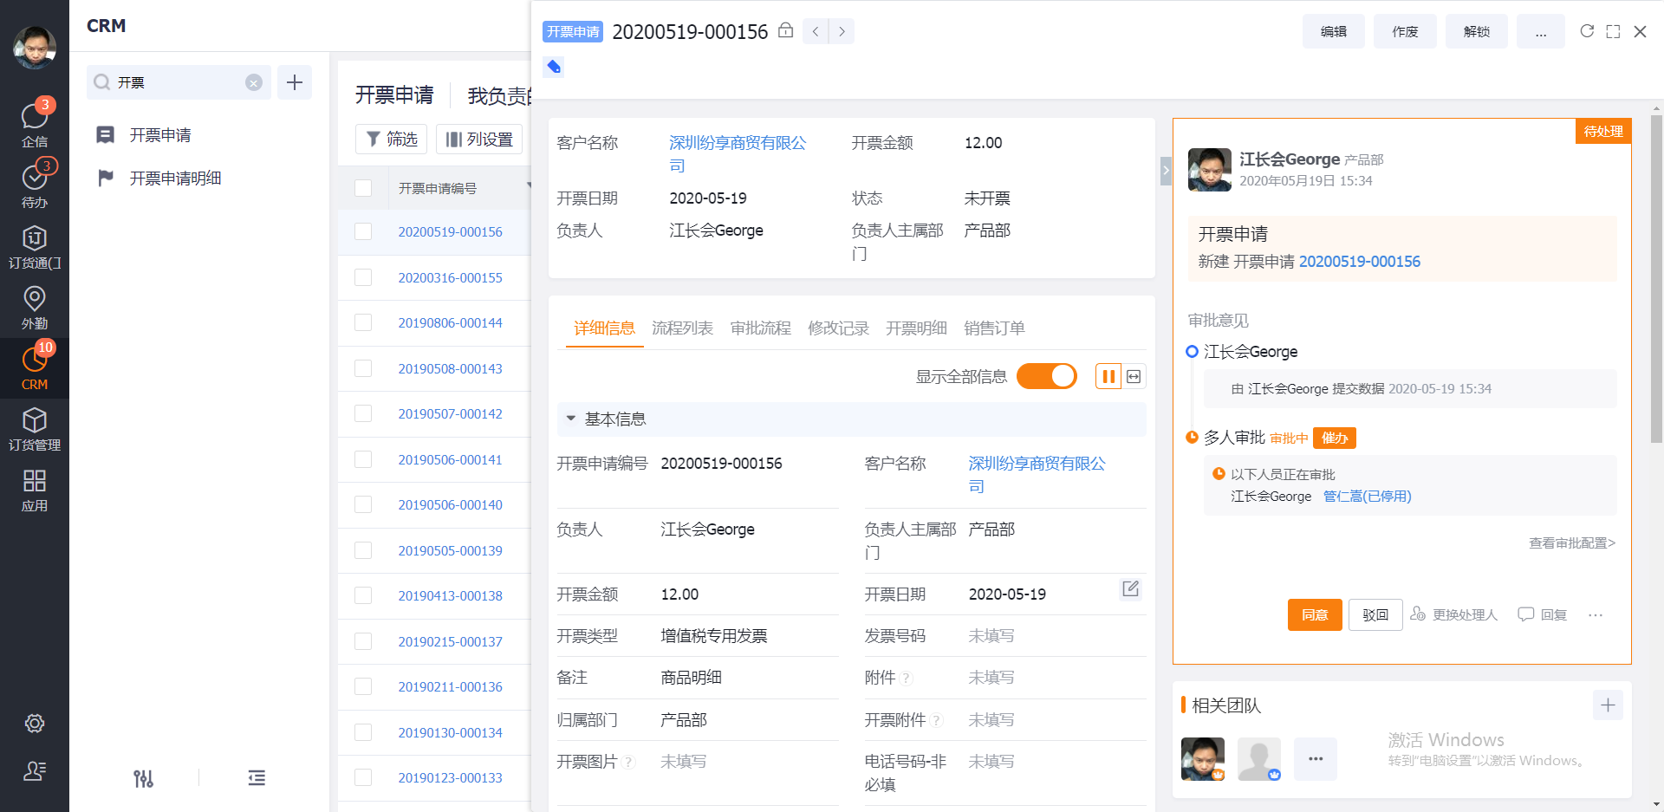The height and width of the screenshot is (812, 1664).
Task: Open the CRM sidebar module
Action: click(x=35, y=367)
